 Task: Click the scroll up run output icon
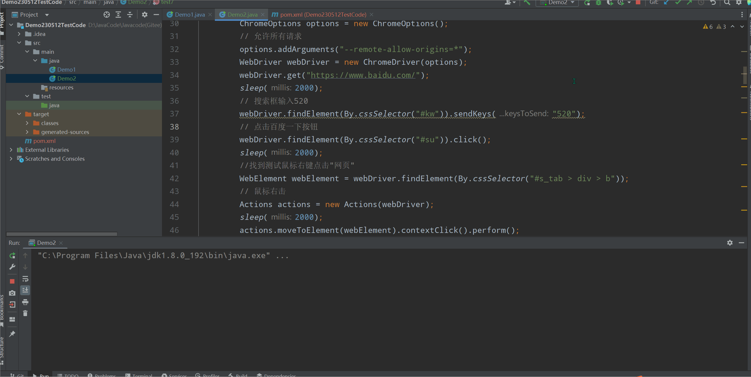click(26, 255)
